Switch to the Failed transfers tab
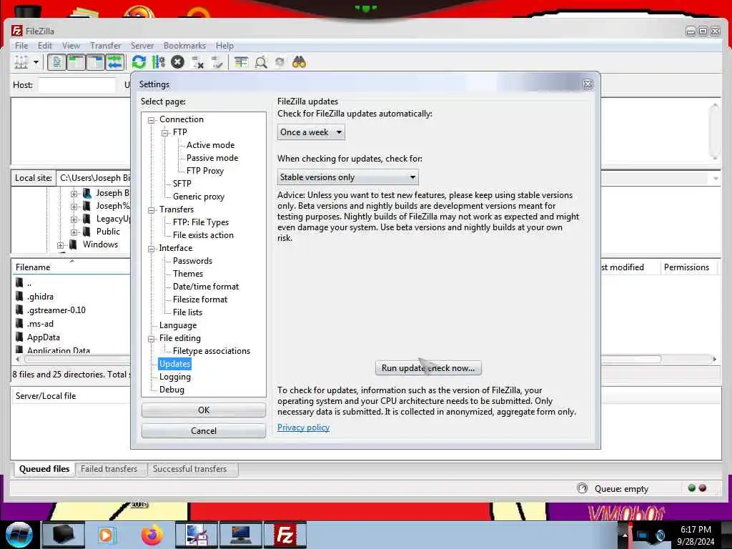 [x=109, y=469]
